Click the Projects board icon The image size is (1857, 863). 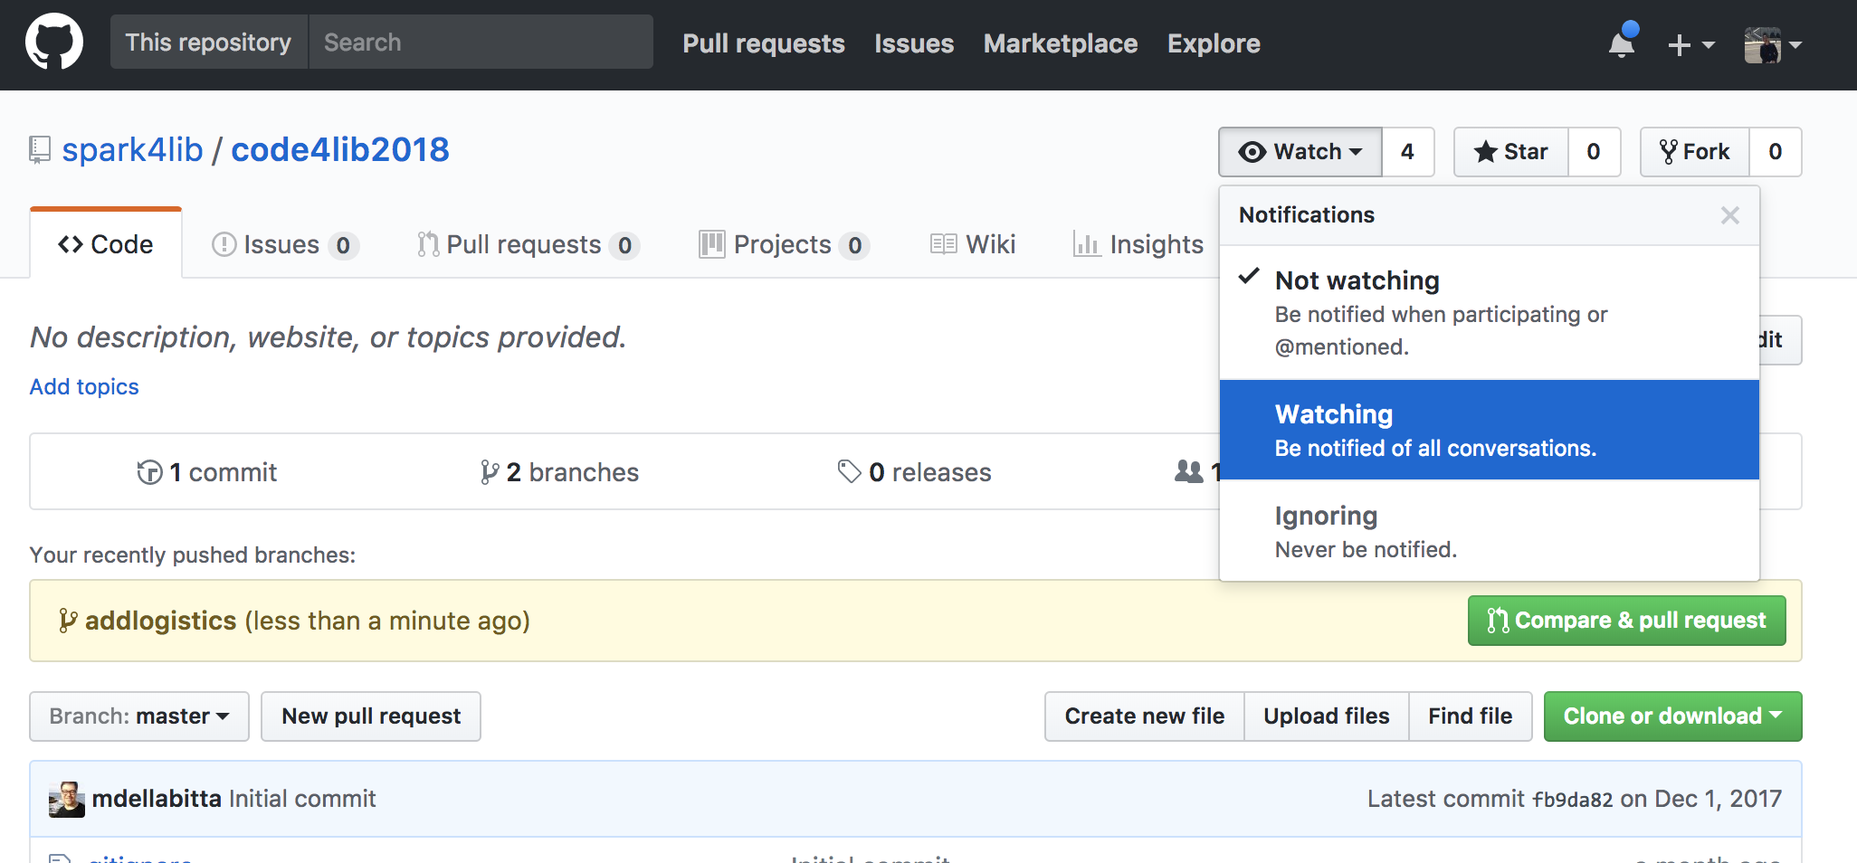[x=712, y=244]
